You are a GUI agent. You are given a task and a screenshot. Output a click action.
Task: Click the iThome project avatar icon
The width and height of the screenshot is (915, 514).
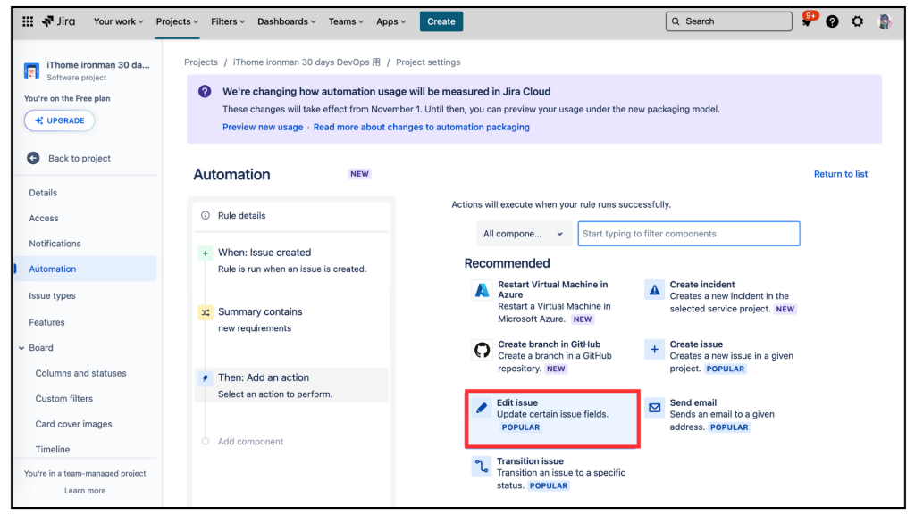31,70
